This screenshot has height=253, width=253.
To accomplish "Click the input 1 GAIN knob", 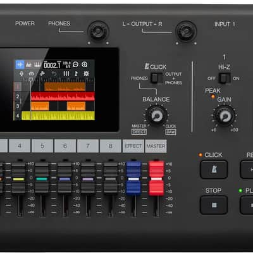I will click(225, 116).
